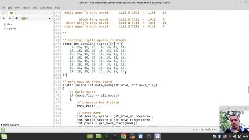
Task: Switch to the Documents side panel tab
Action: click(x=4, y=13)
